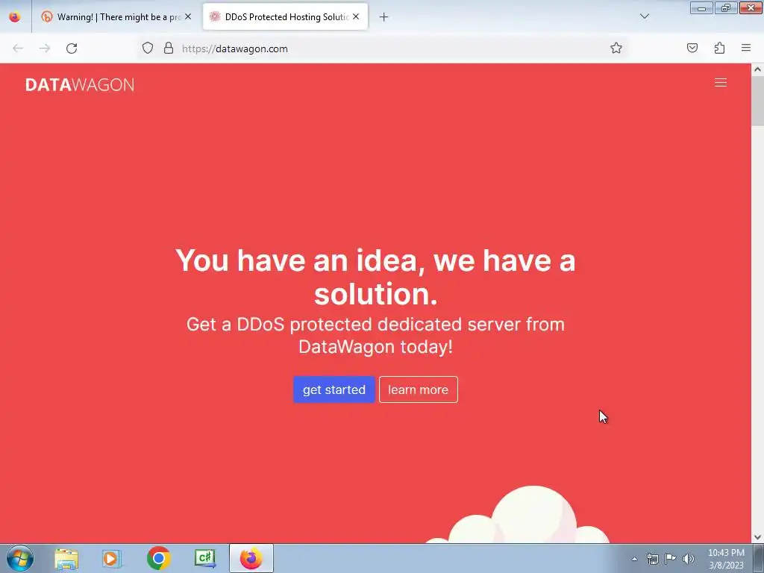This screenshot has height=573, width=764.
Task: Open the C# application taskbar icon
Action: click(205, 559)
